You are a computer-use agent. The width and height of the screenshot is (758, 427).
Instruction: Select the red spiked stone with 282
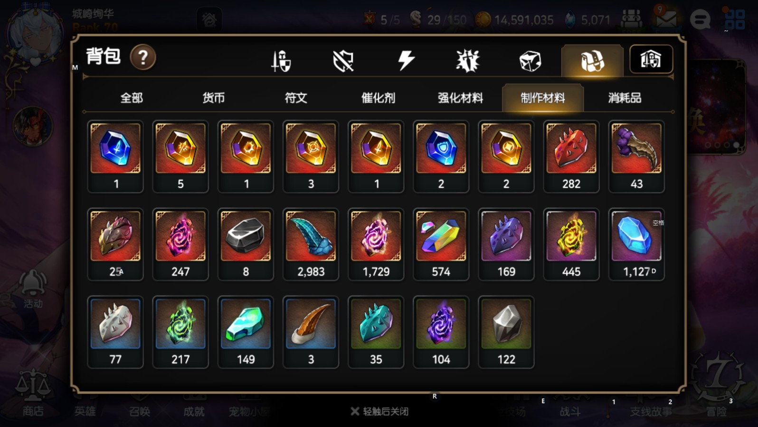[571, 156]
